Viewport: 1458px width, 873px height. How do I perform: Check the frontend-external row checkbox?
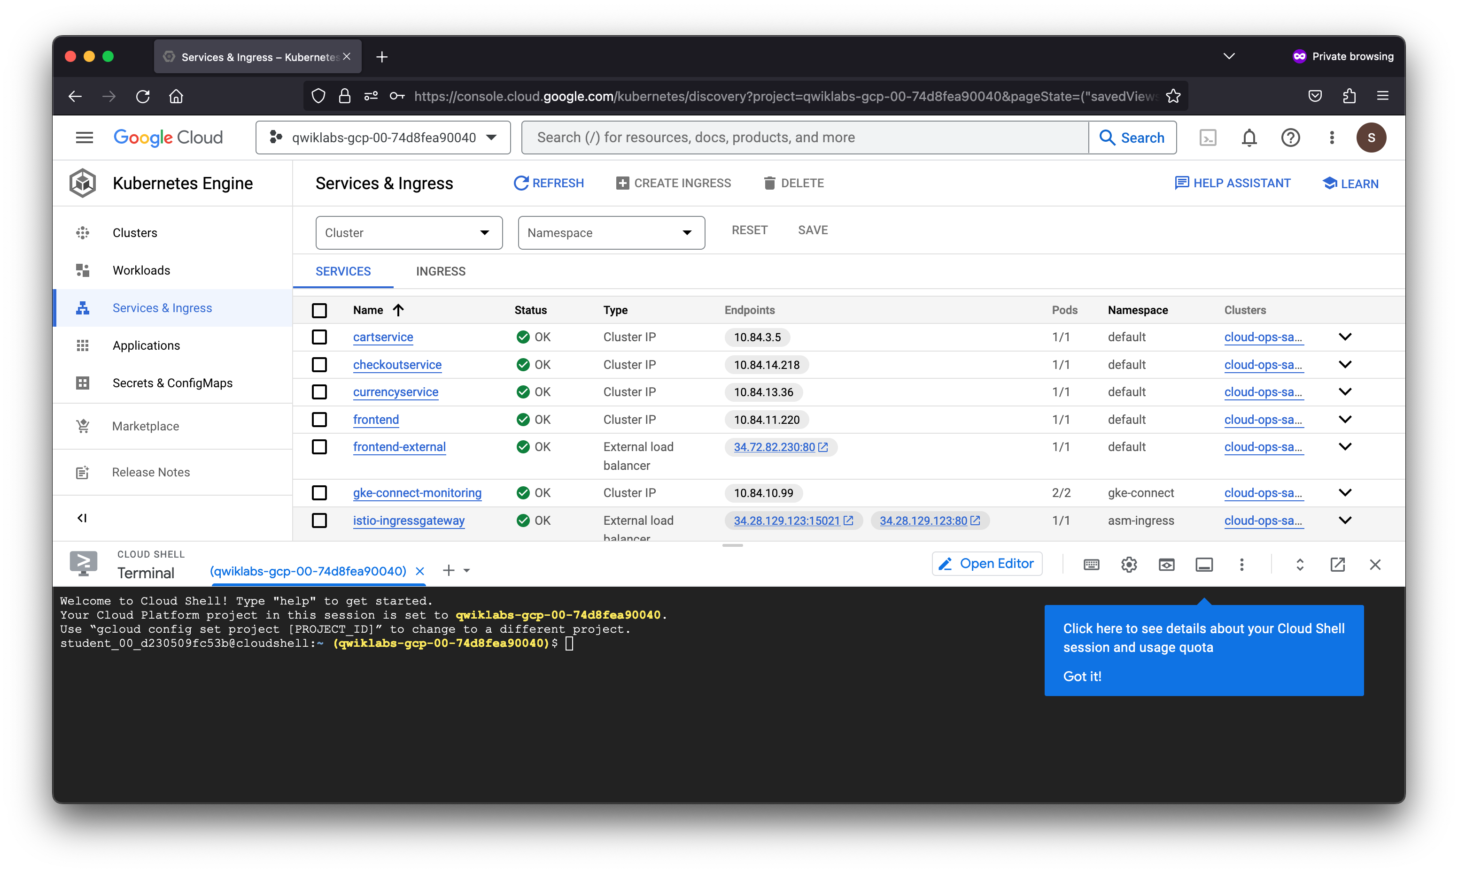click(319, 447)
